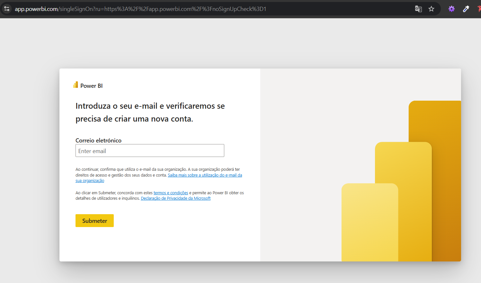This screenshot has height=283, width=481.
Task: Click inside the Enter email field
Action: pyautogui.click(x=150, y=150)
